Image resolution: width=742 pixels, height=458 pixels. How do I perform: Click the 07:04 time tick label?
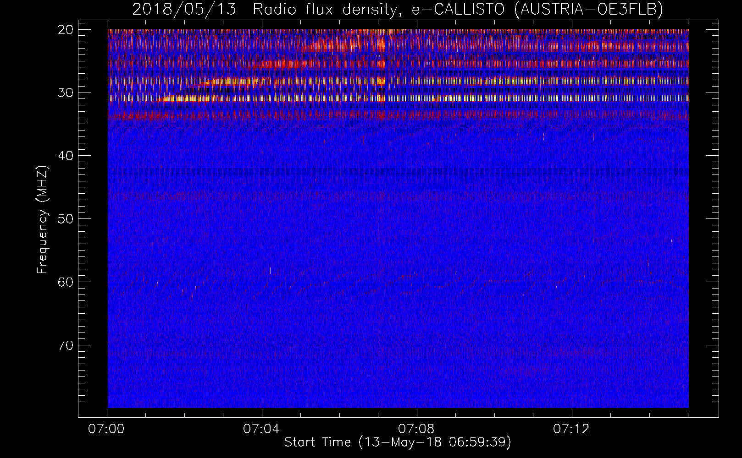coord(261,429)
